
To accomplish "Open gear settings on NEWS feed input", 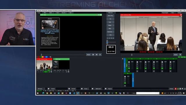I will pos(69,72).
